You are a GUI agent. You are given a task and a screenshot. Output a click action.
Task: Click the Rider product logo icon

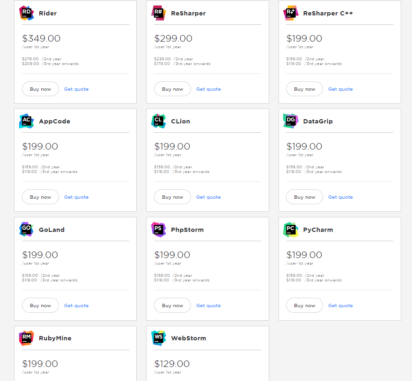[x=27, y=13]
